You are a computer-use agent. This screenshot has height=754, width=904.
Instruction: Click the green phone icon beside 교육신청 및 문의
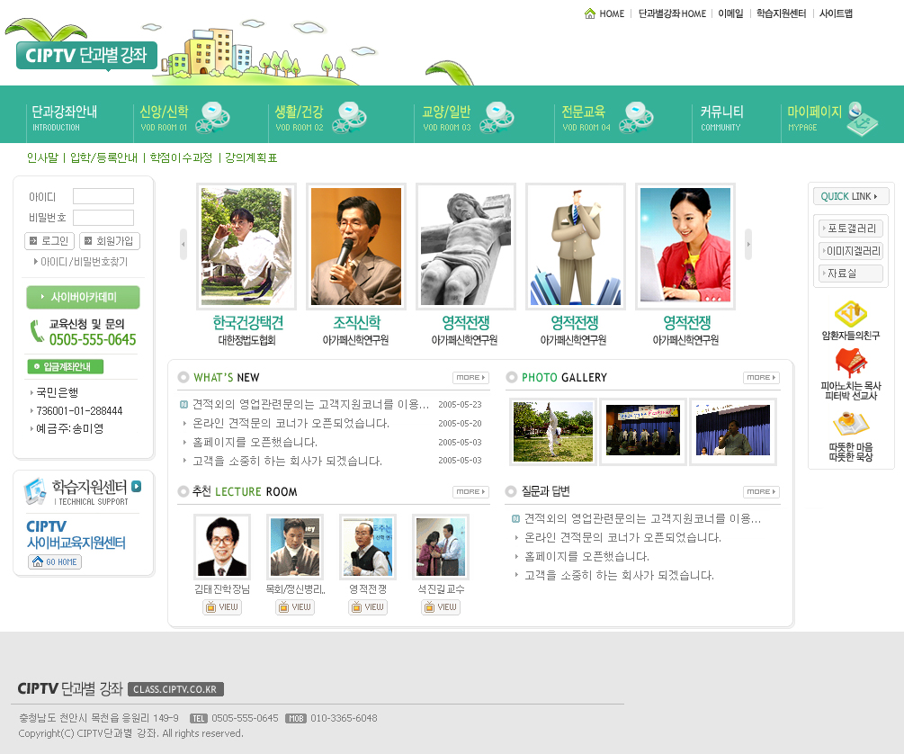click(36, 331)
